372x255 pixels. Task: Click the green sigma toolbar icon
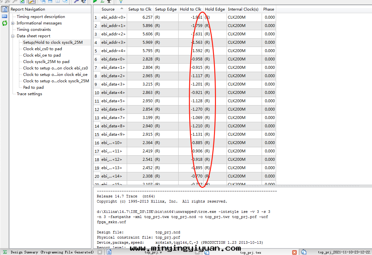102,1
